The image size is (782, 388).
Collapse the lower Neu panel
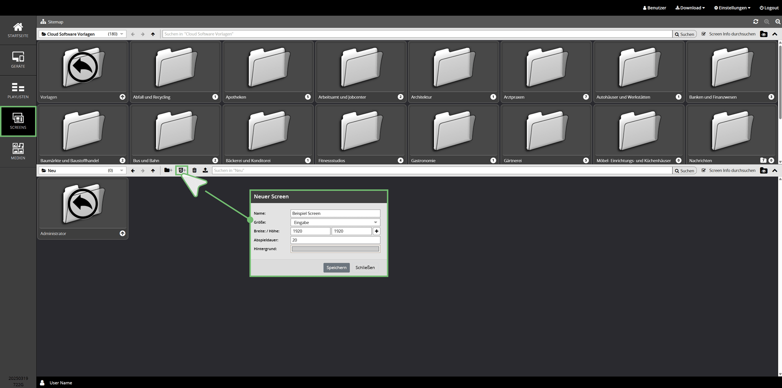(775, 170)
